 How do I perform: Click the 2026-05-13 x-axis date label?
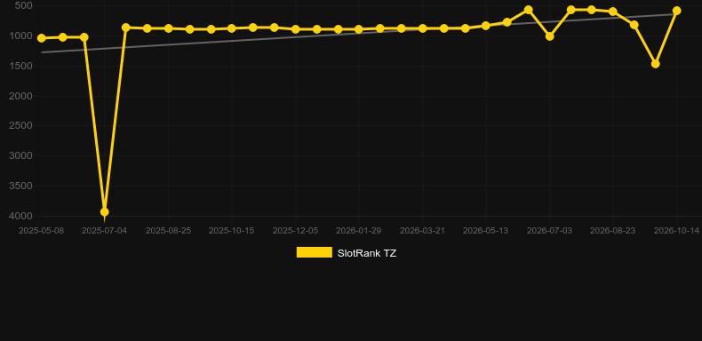pyautogui.click(x=486, y=231)
